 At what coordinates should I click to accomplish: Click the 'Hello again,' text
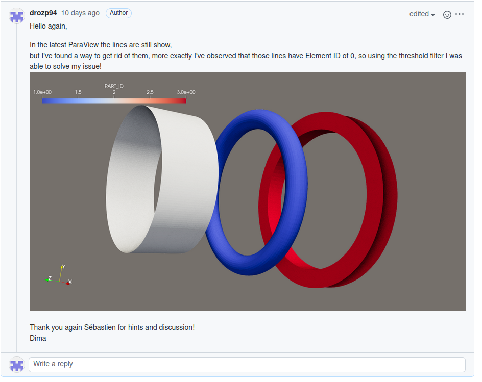coord(49,27)
